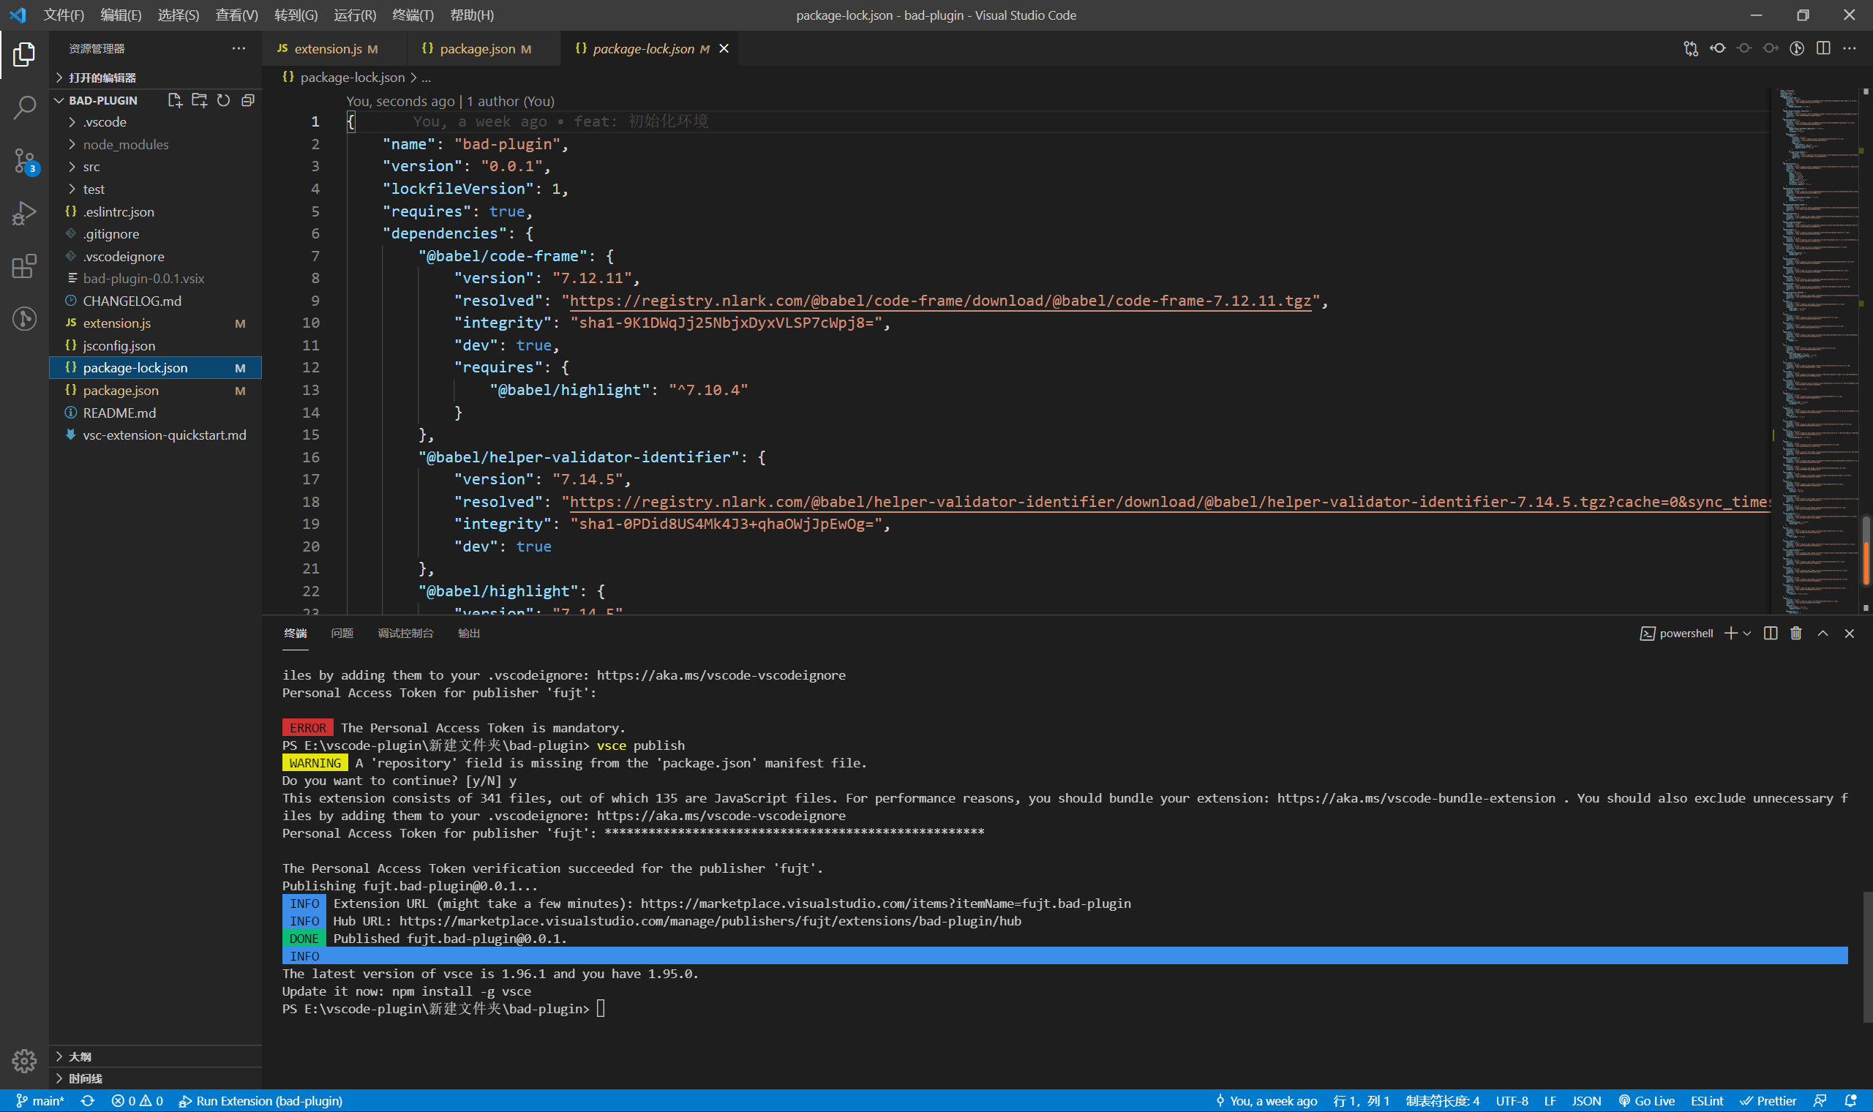Open the Run and Debug view
The width and height of the screenshot is (1873, 1112).
coord(24,214)
